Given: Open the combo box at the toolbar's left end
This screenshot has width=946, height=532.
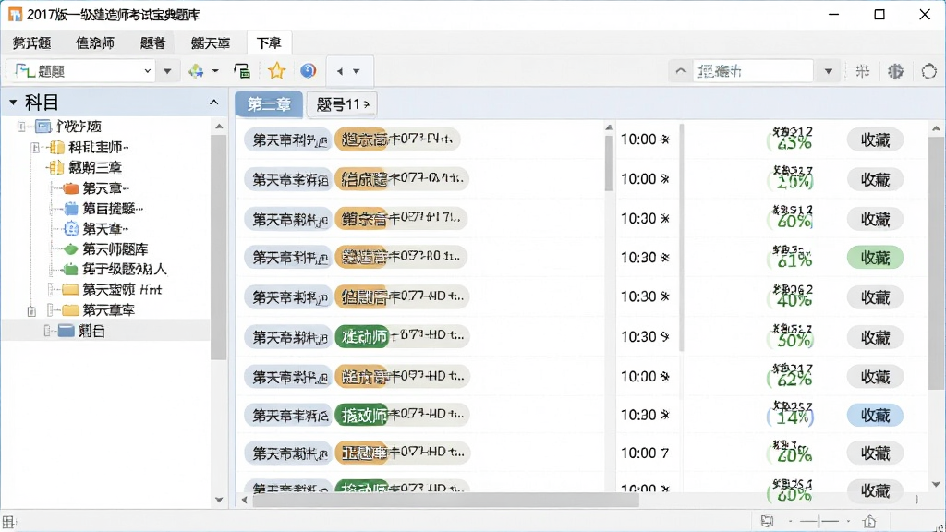Looking at the screenshot, I should pos(82,71).
